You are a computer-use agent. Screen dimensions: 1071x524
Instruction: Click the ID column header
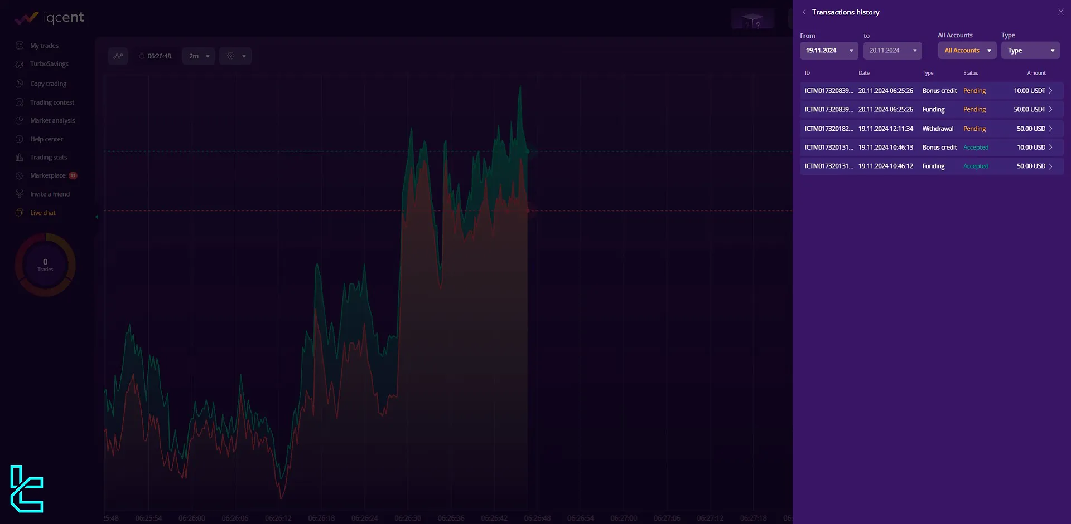coord(807,73)
